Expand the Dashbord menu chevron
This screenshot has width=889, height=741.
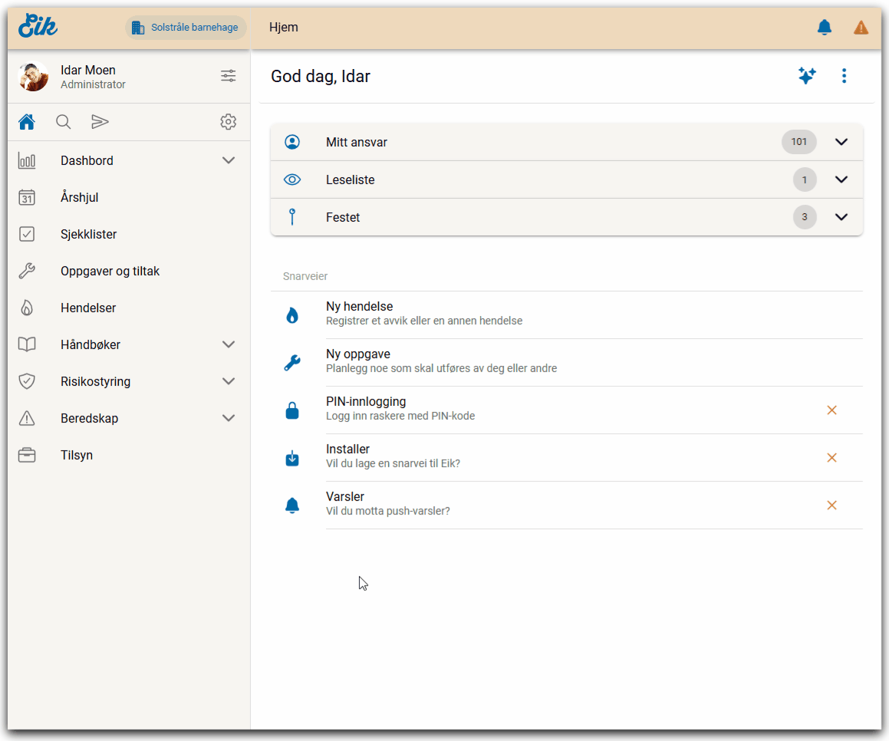[x=228, y=160]
